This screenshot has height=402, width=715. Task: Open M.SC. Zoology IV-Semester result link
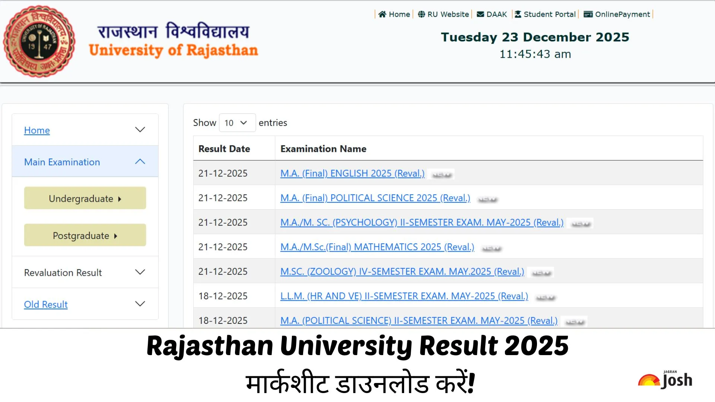coord(402,272)
